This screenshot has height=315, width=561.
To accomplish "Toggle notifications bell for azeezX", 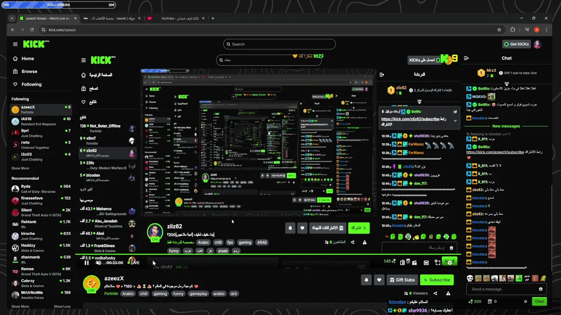I will coord(366,280).
